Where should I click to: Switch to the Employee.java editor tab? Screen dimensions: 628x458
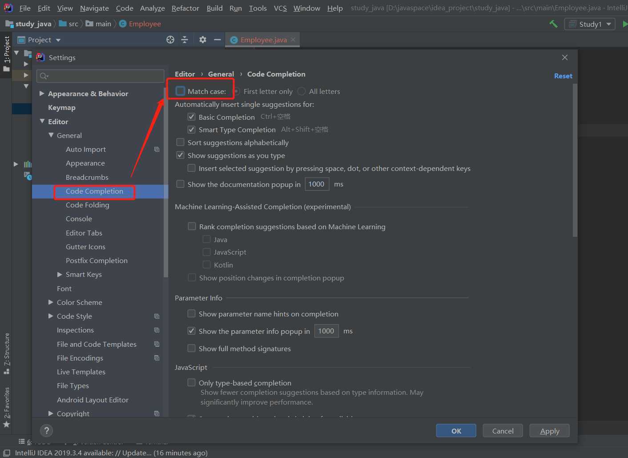263,40
